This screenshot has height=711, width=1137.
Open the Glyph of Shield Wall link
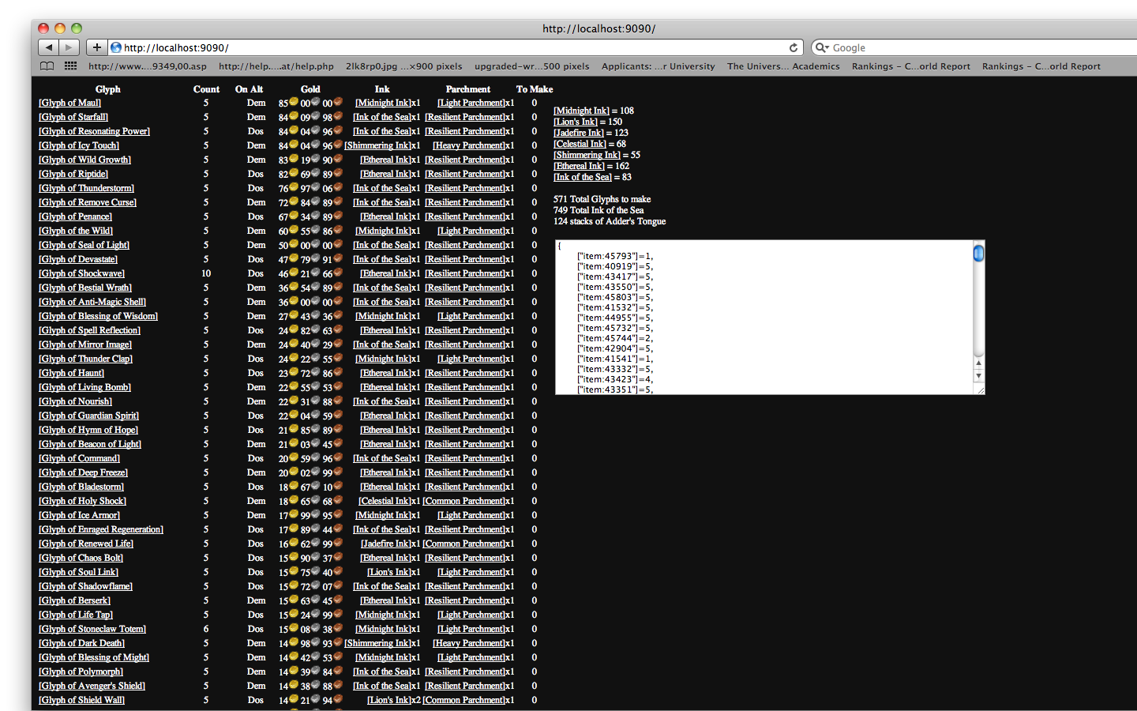click(82, 700)
